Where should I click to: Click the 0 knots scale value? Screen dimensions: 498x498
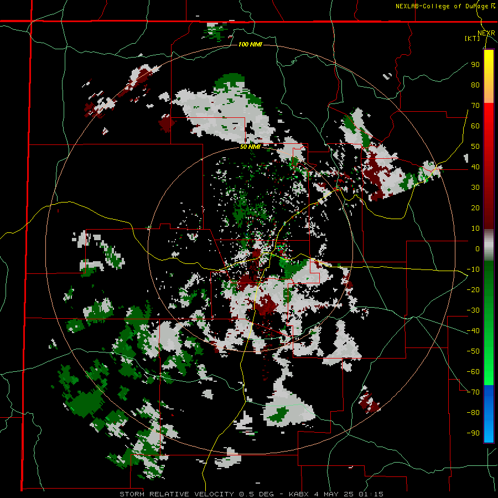click(478, 248)
